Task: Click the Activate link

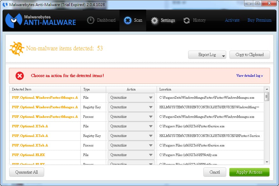Action: 232,20
